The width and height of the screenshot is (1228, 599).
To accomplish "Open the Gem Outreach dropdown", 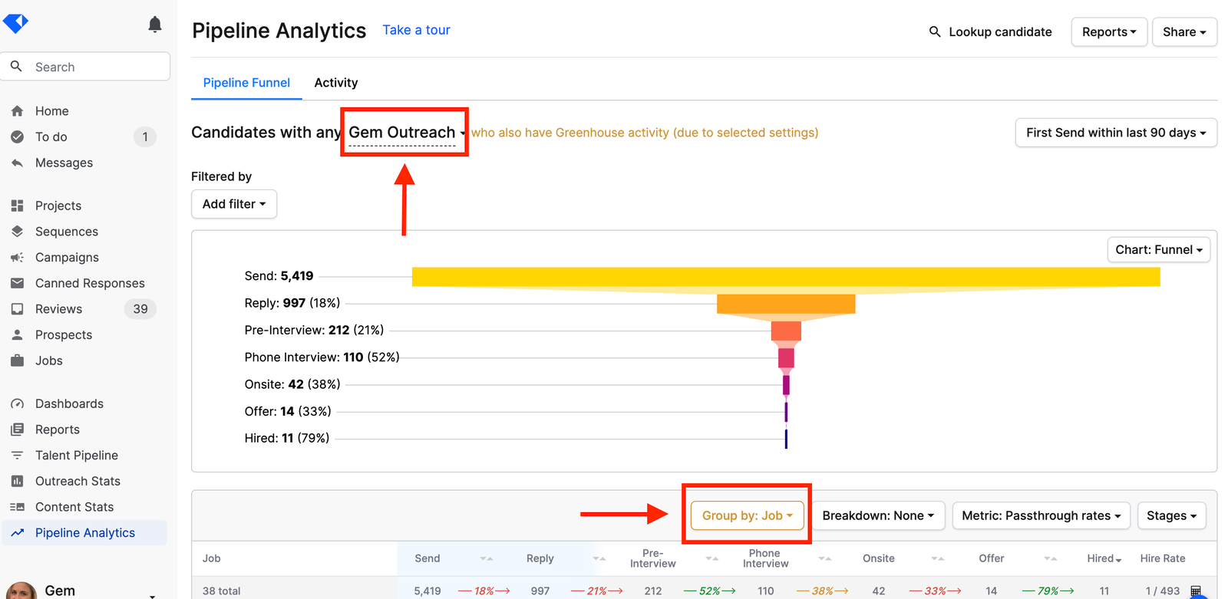I will point(406,133).
